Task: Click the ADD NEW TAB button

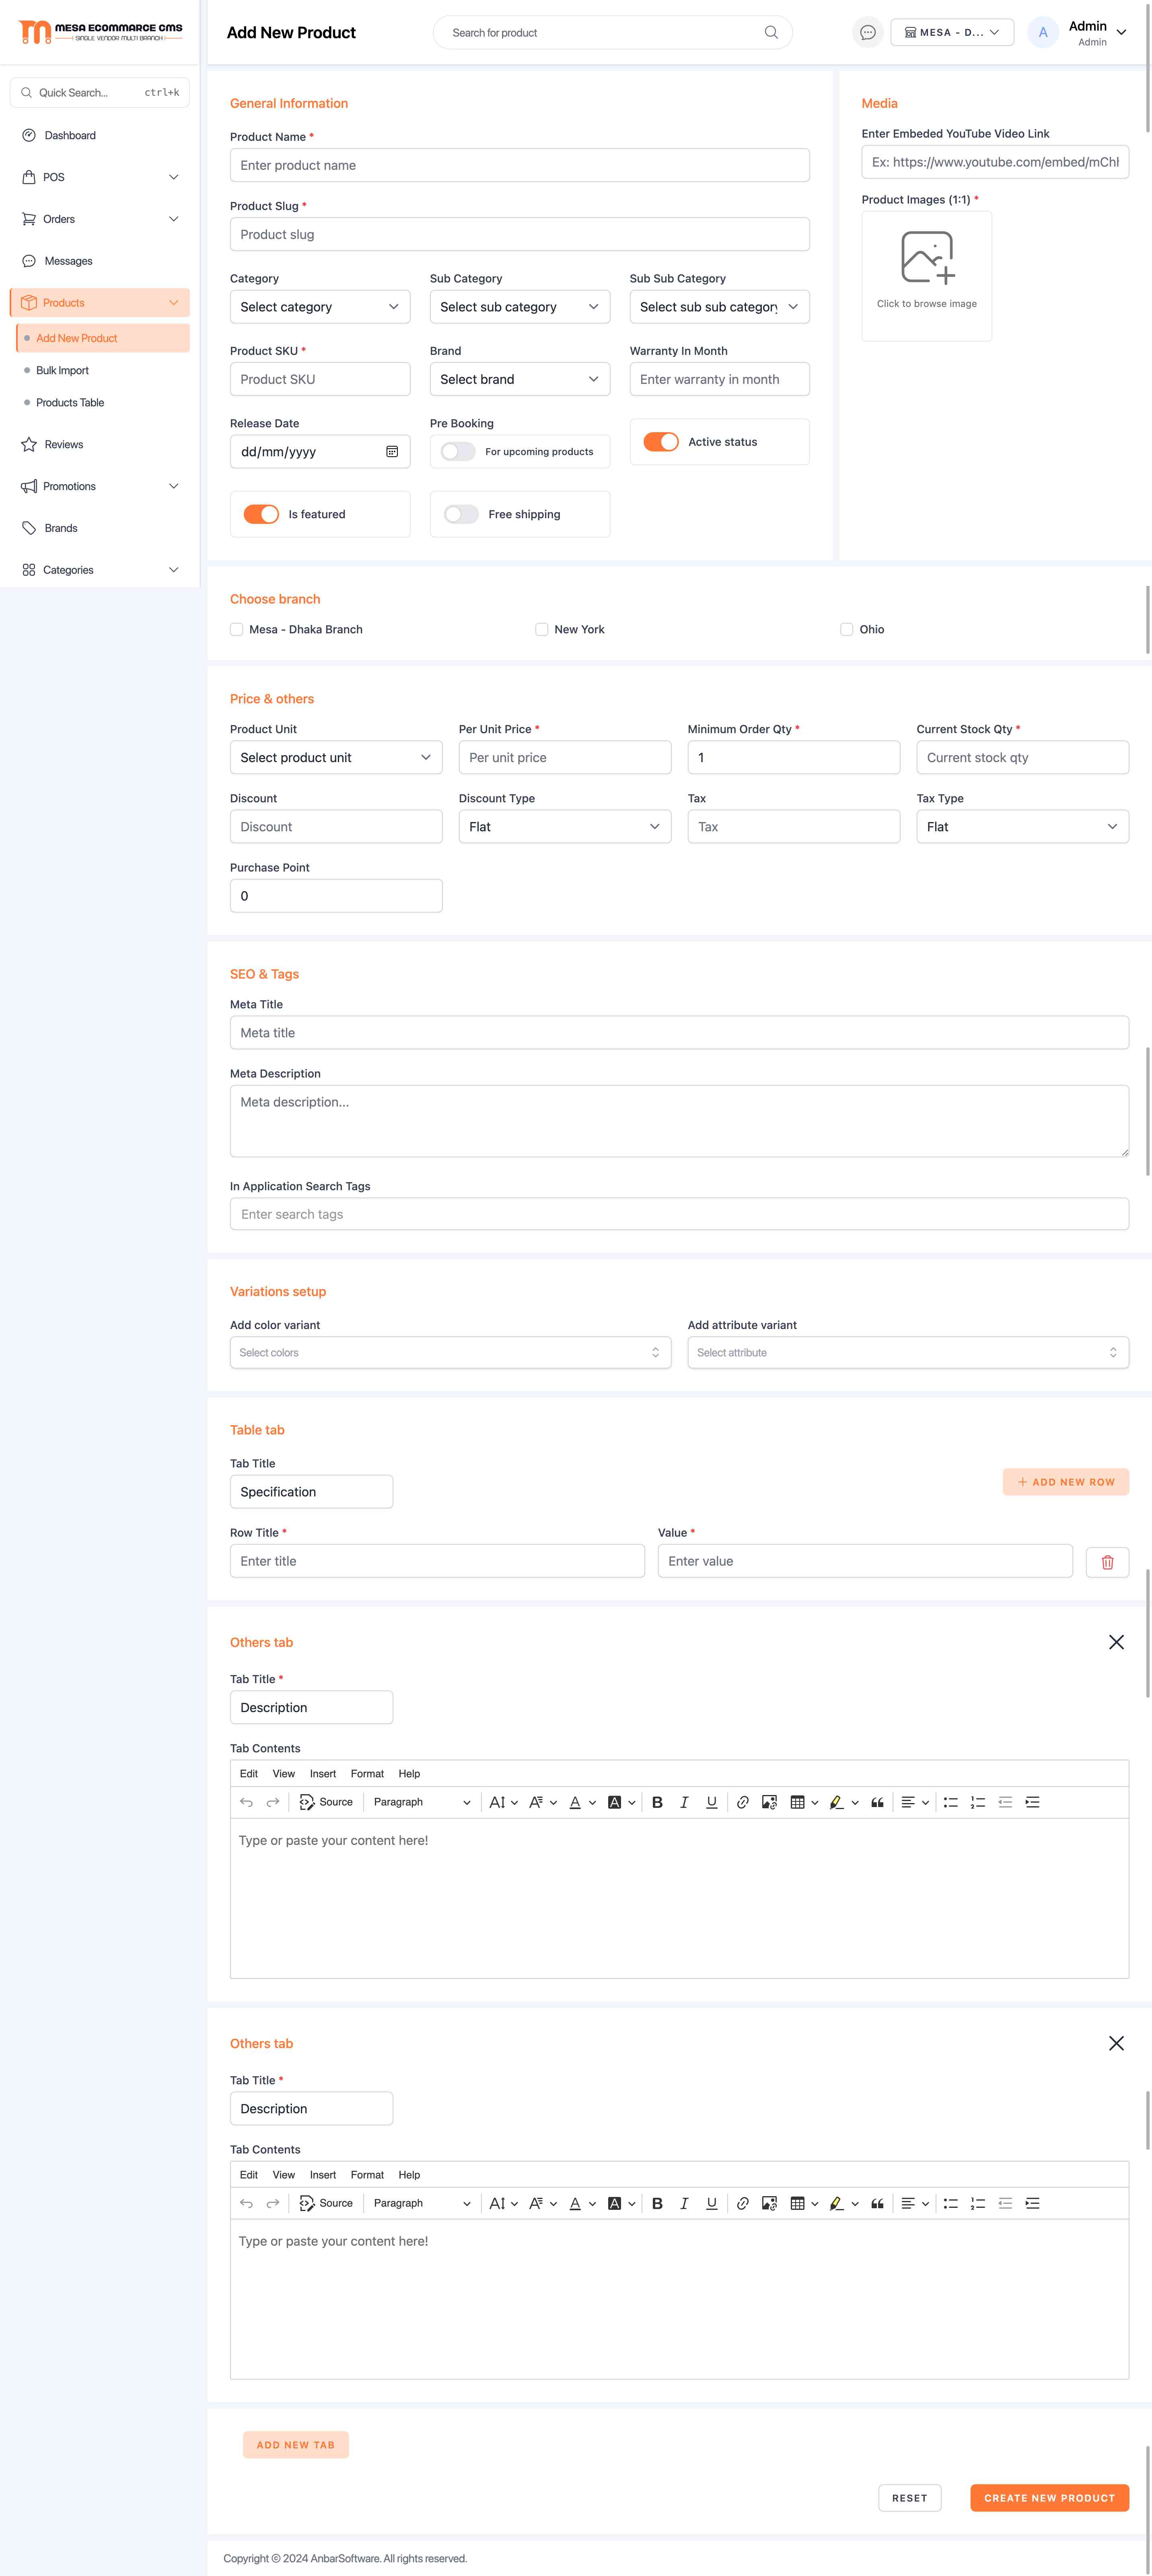Action: click(296, 2444)
